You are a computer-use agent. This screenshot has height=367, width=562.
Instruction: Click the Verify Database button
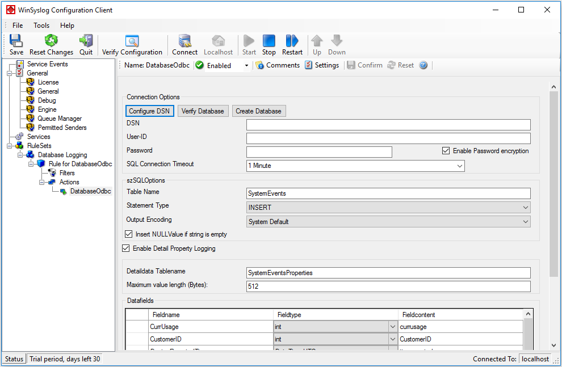(x=203, y=111)
